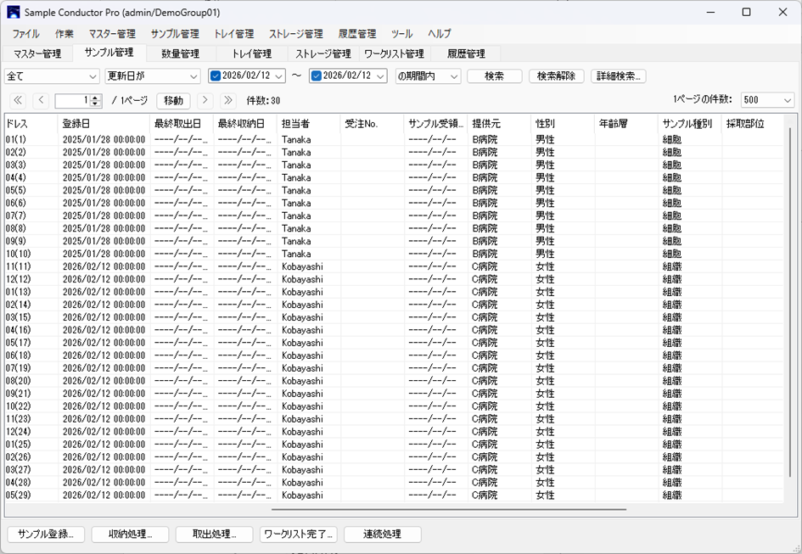802x554 pixels.
Task: Click the horizontal scrollbar under the table
Action: click(x=448, y=510)
